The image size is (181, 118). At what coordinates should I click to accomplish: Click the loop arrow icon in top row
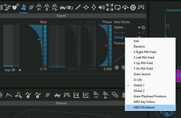point(118,8)
